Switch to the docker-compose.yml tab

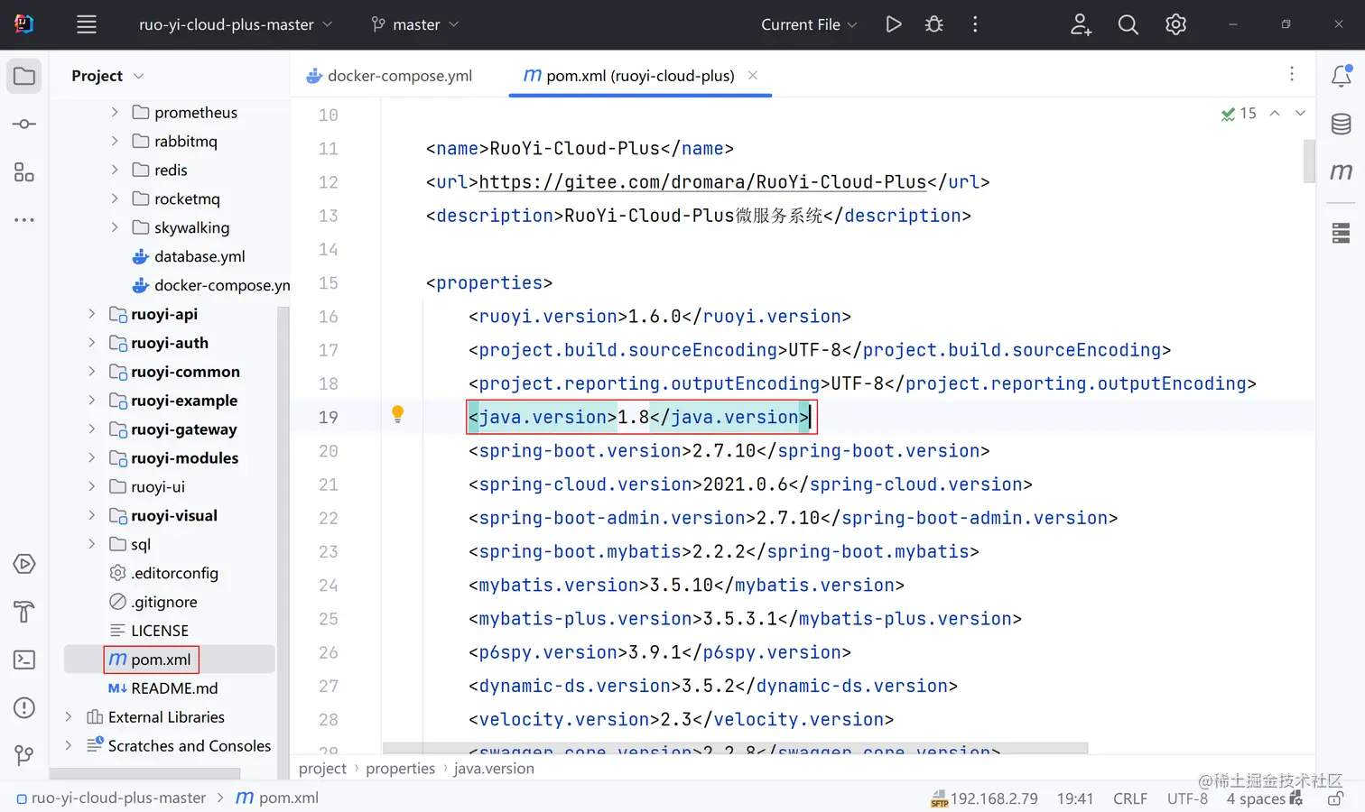[389, 76]
